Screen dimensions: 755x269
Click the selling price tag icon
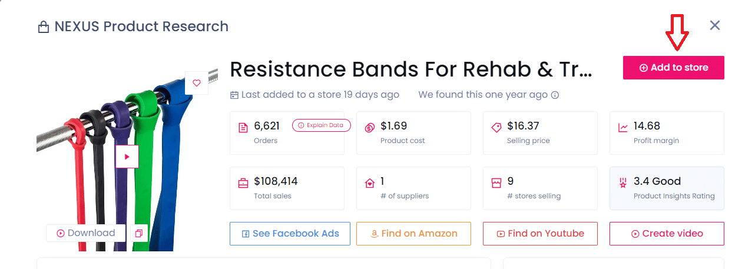(496, 128)
